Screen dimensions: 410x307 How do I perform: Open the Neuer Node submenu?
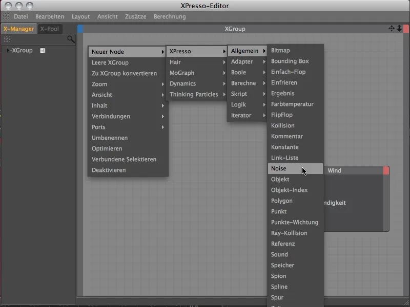tap(128, 52)
